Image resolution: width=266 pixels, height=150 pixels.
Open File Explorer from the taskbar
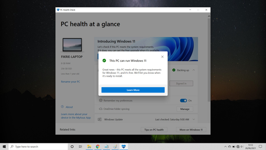click(x=89, y=146)
